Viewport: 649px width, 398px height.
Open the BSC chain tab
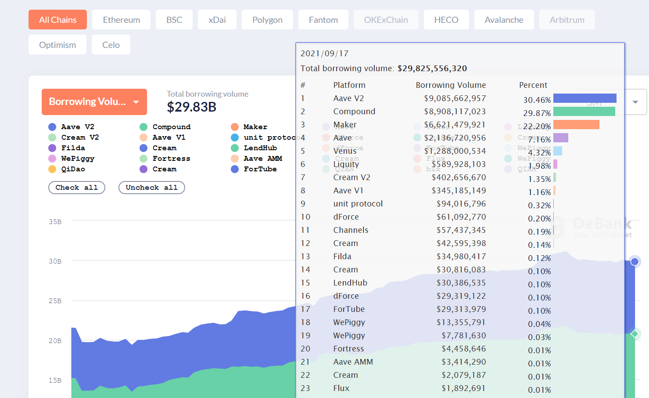174,20
